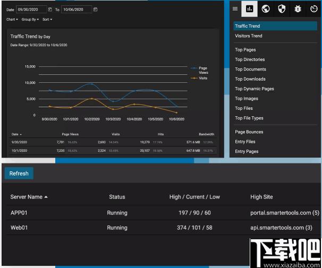Open the globe geography icon
Image resolution: width=322 pixels, height=268 pixels.
coord(266,9)
